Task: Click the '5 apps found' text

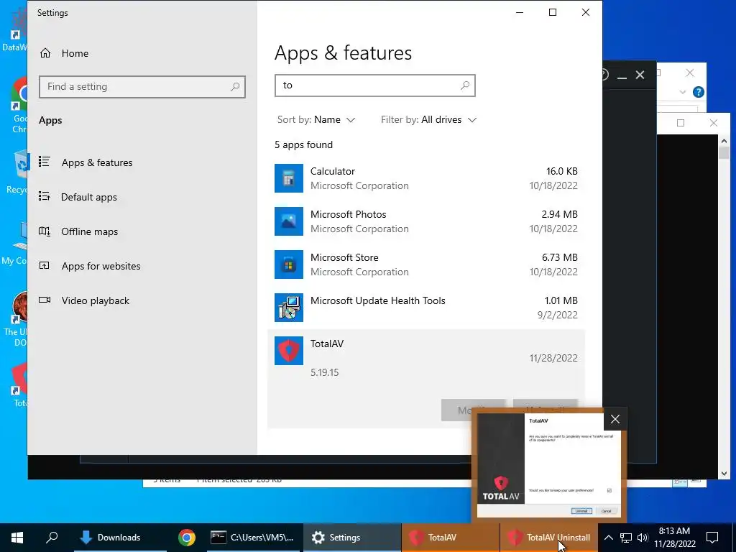Action: point(304,145)
